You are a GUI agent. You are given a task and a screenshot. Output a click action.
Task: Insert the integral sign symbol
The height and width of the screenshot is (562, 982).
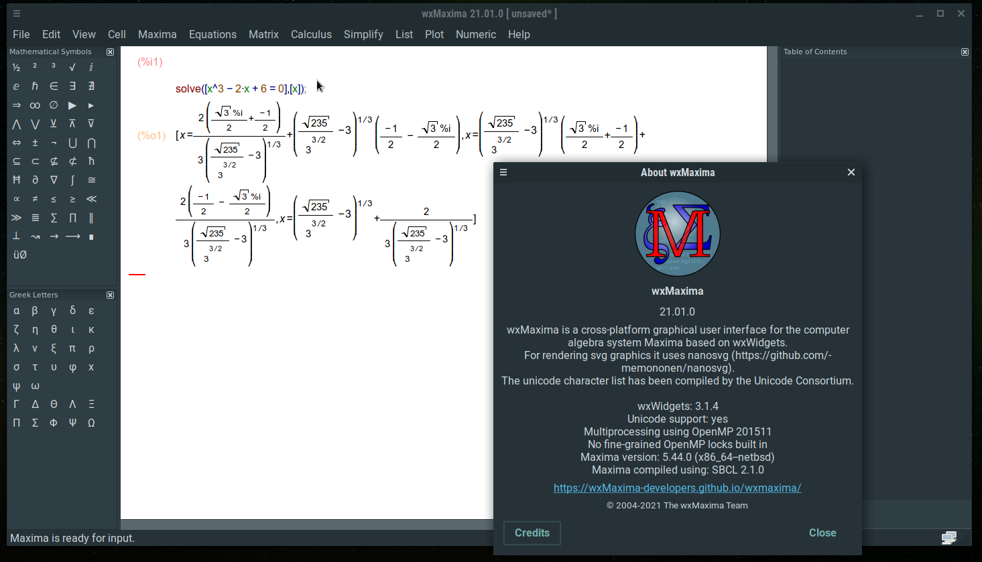click(x=72, y=180)
